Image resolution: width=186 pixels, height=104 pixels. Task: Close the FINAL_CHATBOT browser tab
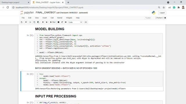(x=63, y=2)
